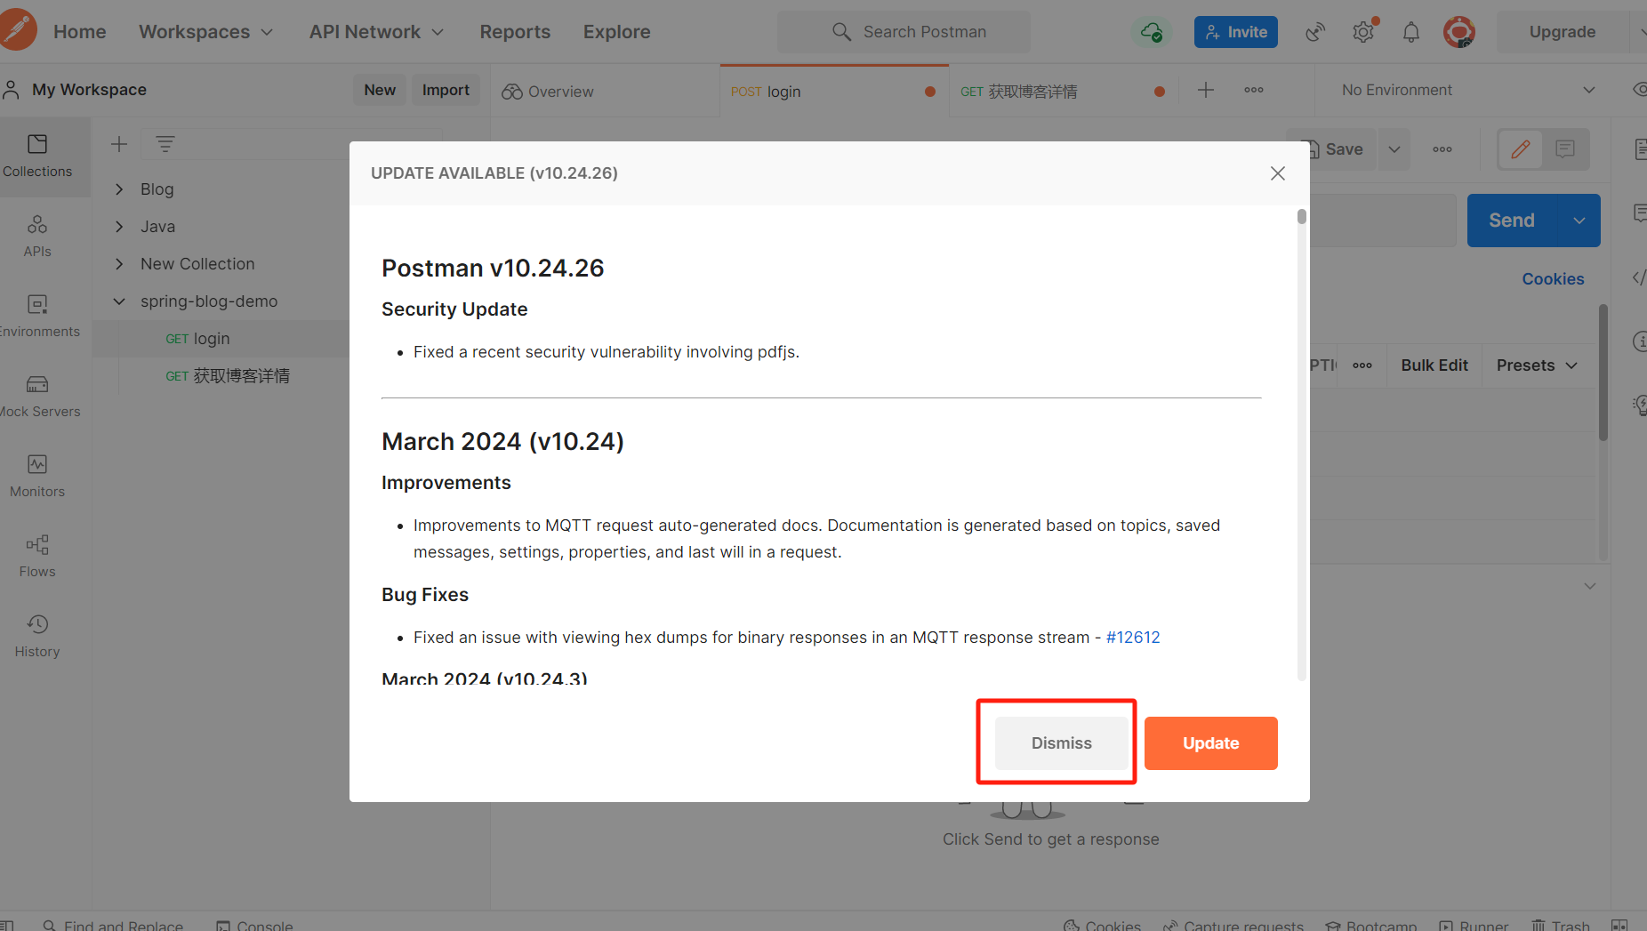Open Runner in status bar

1474,925
